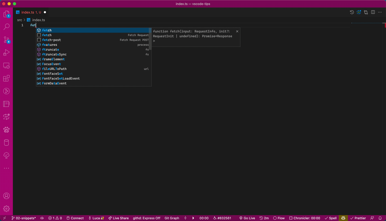Open the Remote Explorer view
Screen dimensions: 386x221
[6, 66]
